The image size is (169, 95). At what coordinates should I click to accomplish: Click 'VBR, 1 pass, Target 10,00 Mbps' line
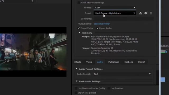pos(114,42)
